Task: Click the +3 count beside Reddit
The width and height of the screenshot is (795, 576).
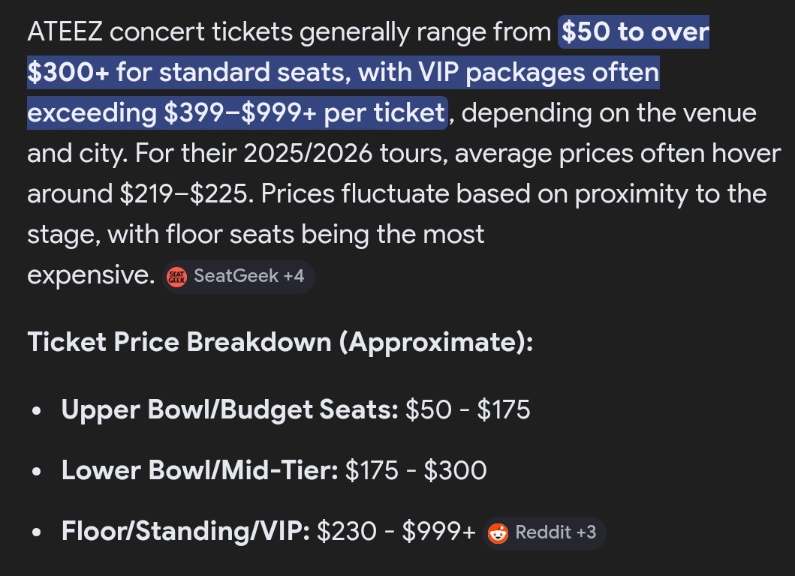Action: [x=586, y=532]
